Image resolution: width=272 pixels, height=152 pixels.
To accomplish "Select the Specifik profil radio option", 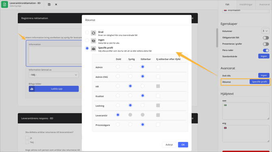I will pos(87,48).
